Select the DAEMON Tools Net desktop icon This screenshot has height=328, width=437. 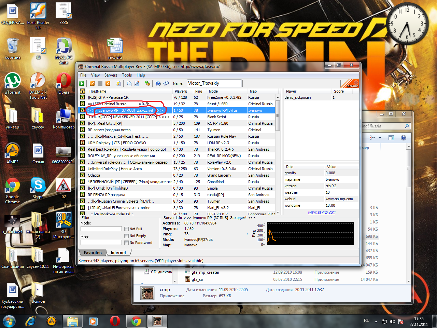point(38,86)
